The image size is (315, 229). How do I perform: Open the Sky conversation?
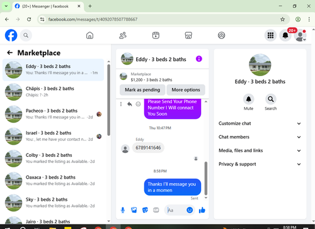(53, 203)
